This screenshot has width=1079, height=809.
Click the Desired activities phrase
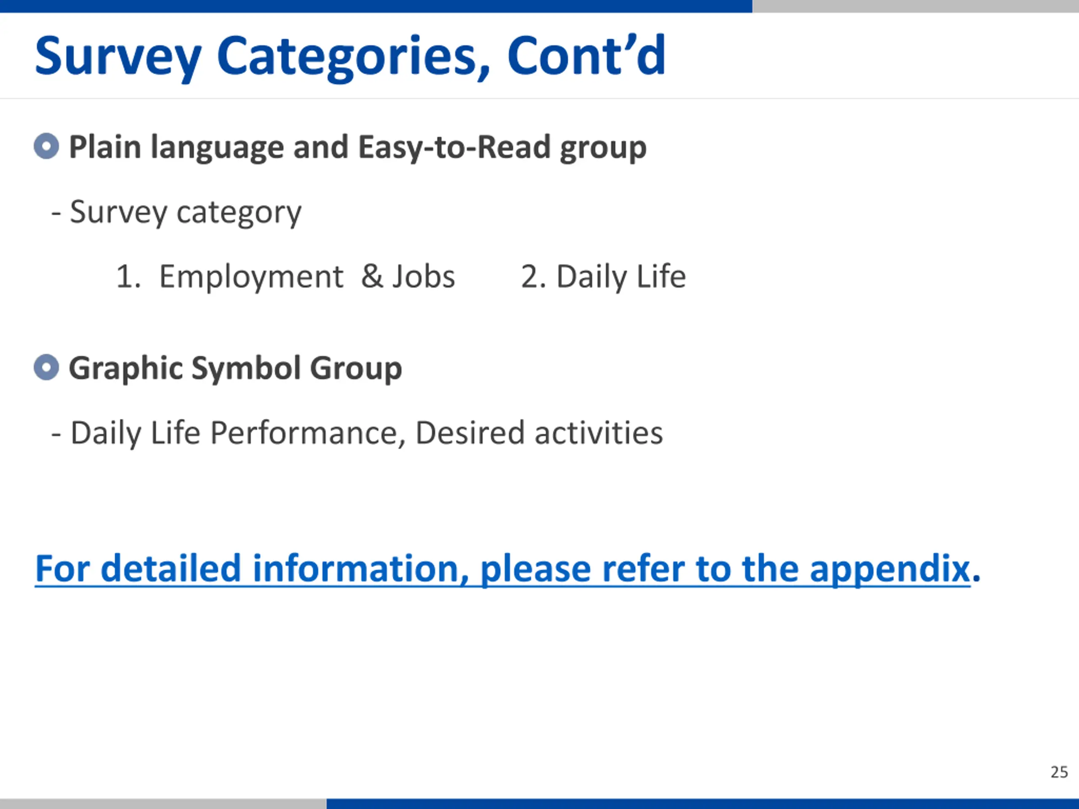tap(539, 433)
